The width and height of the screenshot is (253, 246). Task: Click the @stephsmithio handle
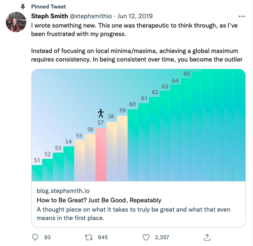point(91,16)
